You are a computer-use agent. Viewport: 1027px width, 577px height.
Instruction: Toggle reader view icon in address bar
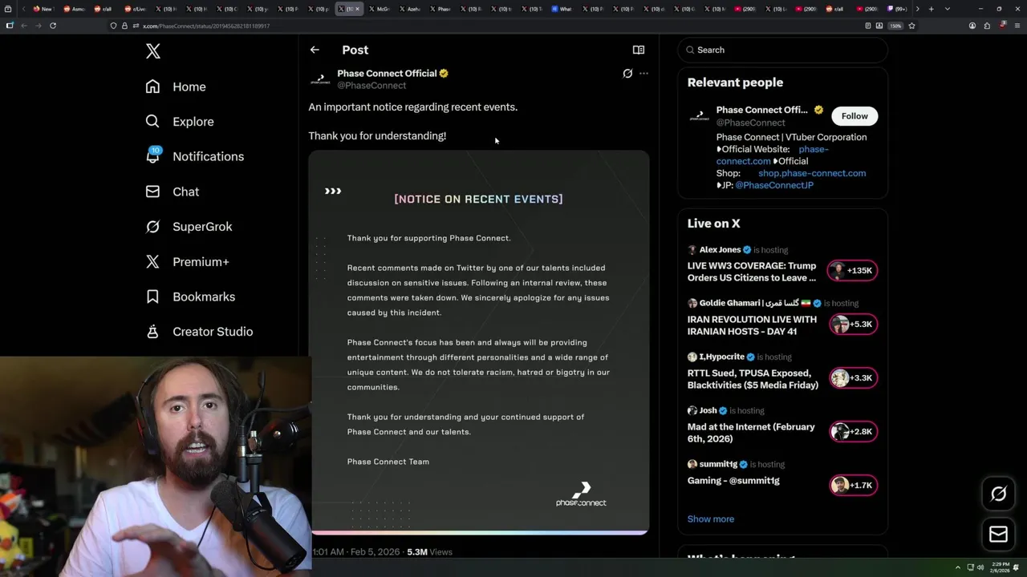click(867, 26)
